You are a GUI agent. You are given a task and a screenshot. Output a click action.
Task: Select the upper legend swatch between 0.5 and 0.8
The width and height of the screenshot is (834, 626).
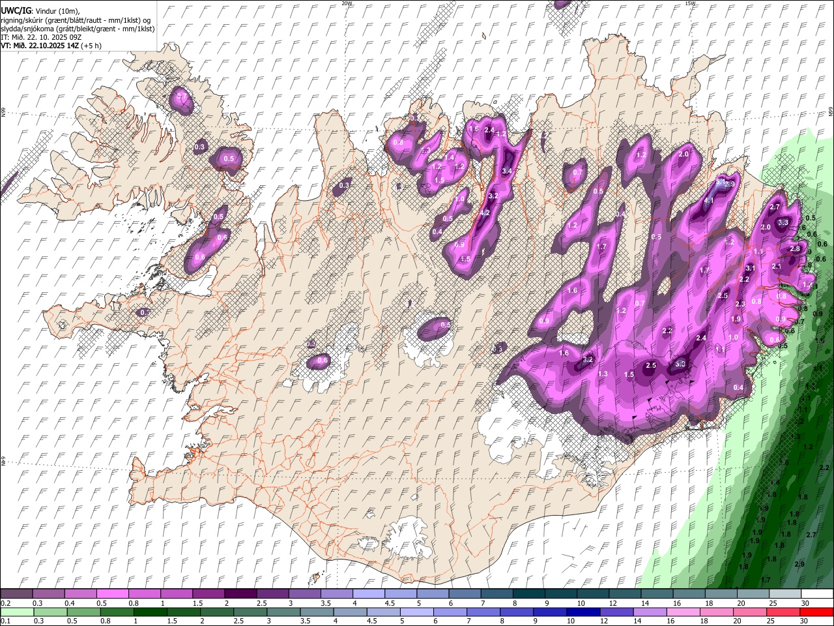pyautogui.click(x=113, y=593)
